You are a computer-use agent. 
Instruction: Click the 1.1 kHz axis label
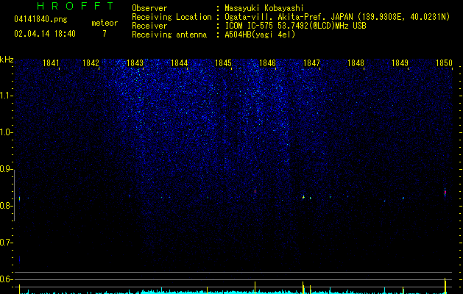(6, 96)
